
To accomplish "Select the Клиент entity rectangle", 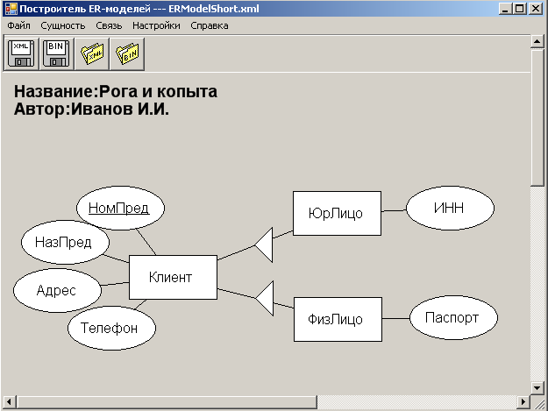I will click(173, 277).
